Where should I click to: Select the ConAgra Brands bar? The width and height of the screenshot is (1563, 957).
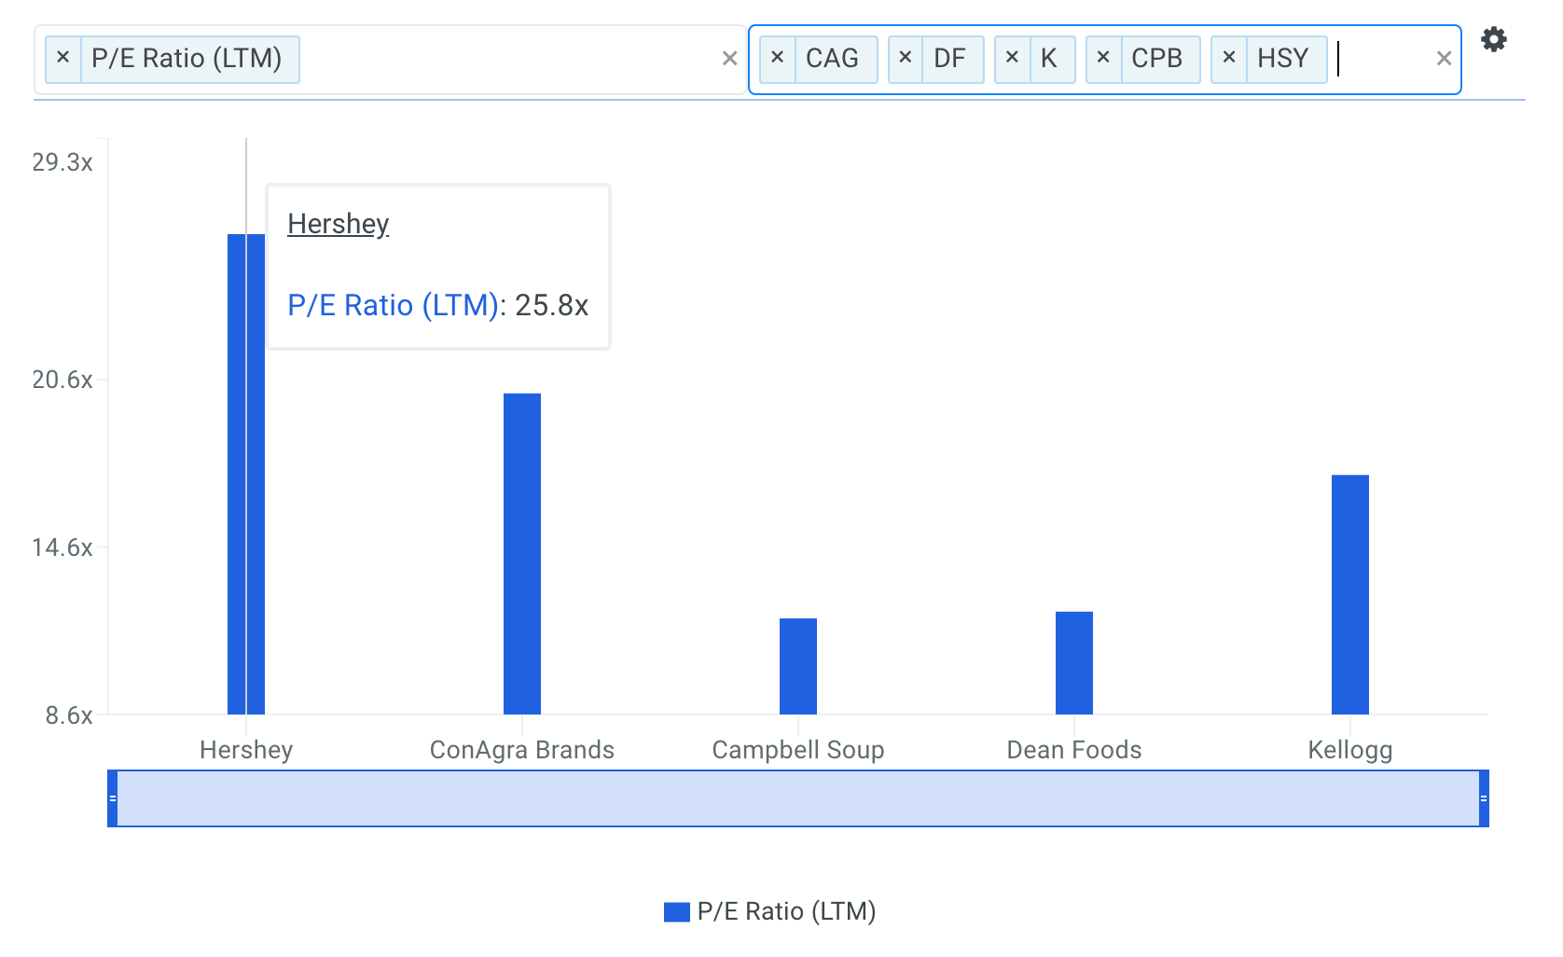coord(522,554)
